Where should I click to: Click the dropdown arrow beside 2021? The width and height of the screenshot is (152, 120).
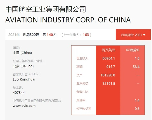[x=144, y=35]
